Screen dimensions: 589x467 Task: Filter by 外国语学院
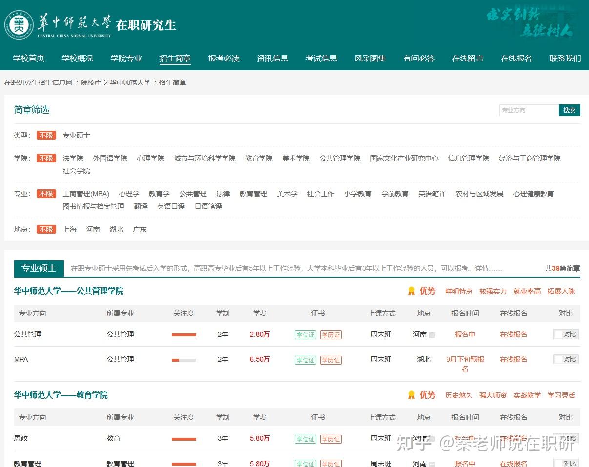[110, 158]
